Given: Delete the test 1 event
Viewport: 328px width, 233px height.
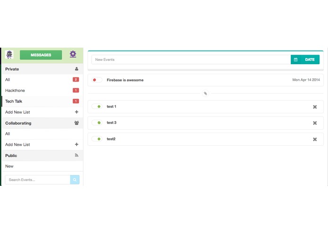Looking at the screenshot, I should tap(315, 107).
